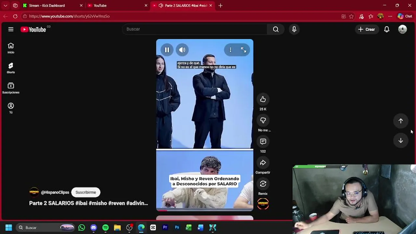Pause the playing Short
Screen dimensions: 416x234
pyautogui.click(x=167, y=50)
